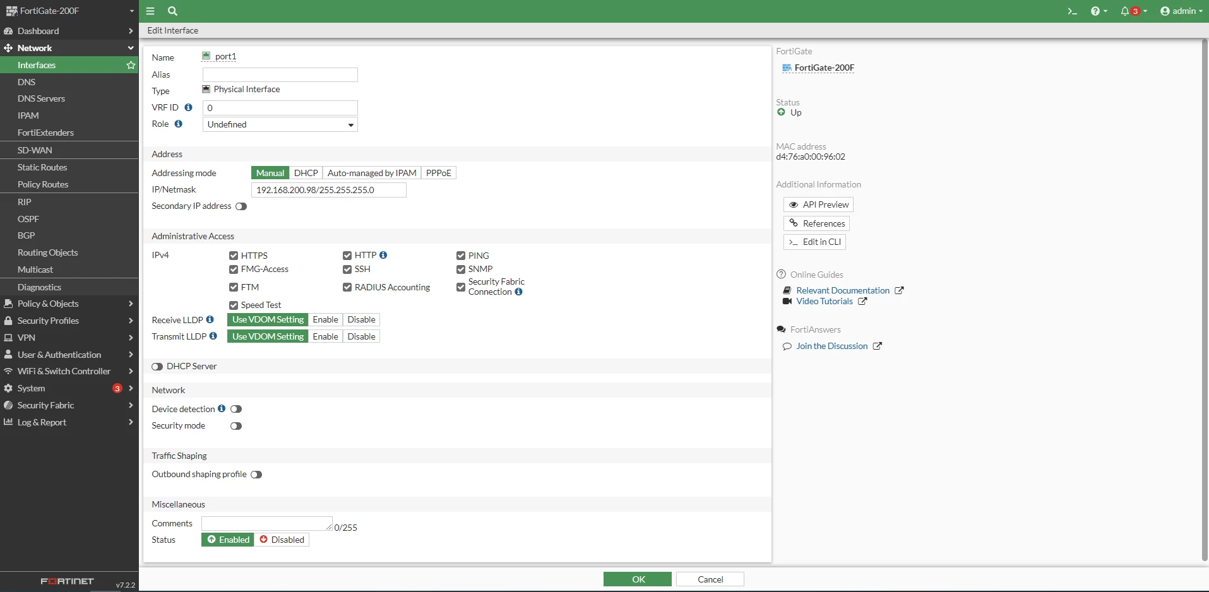The width and height of the screenshot is (1209, 592).
Task: Set interface Status to Disabled
Action: (x=282, y=540)
